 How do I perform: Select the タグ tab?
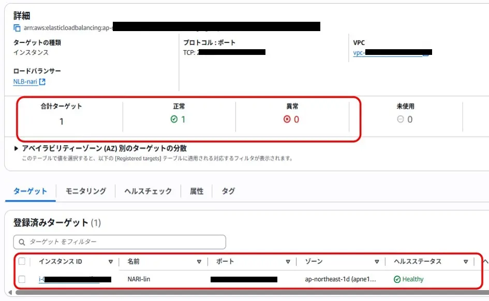pos(227,191)
